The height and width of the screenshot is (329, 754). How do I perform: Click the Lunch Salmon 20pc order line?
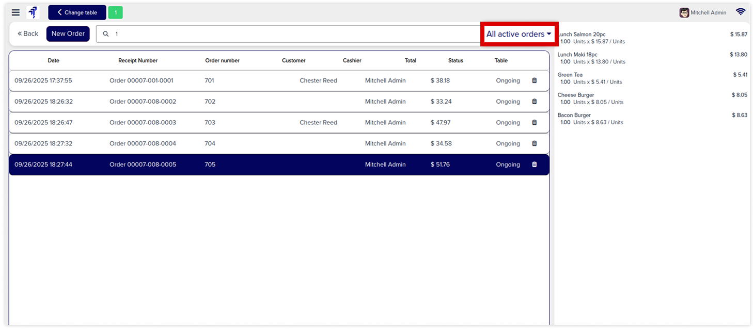pos(652,38)
